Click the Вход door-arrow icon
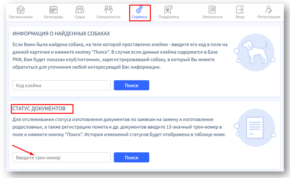The width and height of the screenshot is (290, 178). pyautogui.click(x=240, y=10)
